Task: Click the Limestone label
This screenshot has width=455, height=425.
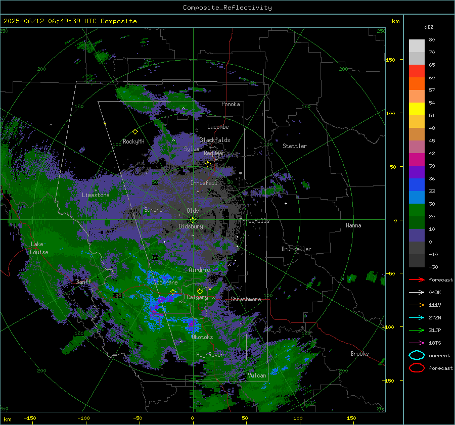Action: point(96,195)
